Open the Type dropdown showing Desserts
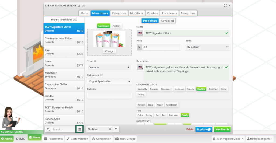This screenshot has height=143, width=276. click(x=109, y=67)
